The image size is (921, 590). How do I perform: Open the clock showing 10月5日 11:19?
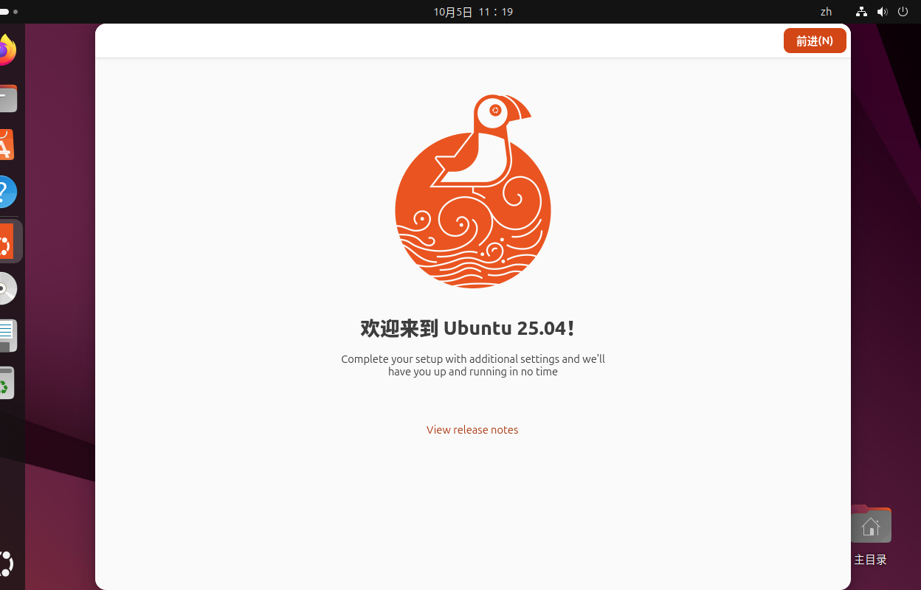pos(473,12)
